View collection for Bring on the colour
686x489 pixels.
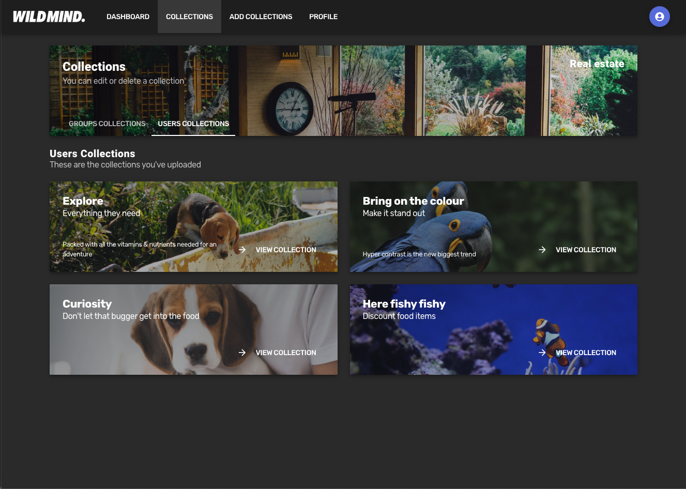[x=586, y=250]
